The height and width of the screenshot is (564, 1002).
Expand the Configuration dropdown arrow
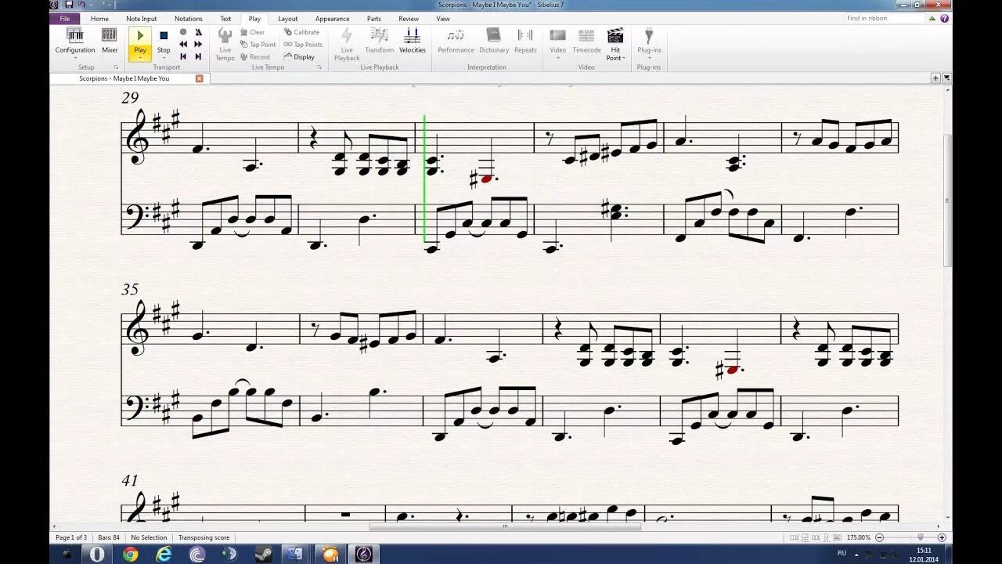[75, 58]
